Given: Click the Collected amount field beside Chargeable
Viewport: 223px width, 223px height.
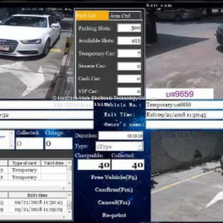Looking at the screenshot, I should pos(128,165).
